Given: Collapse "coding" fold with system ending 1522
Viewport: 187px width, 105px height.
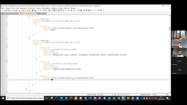Looking at the screenshot, I should click(x=7, y=48).
